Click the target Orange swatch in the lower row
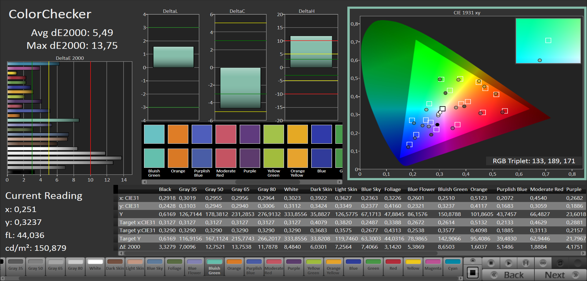The image size is (587, 281). [178, 158]
